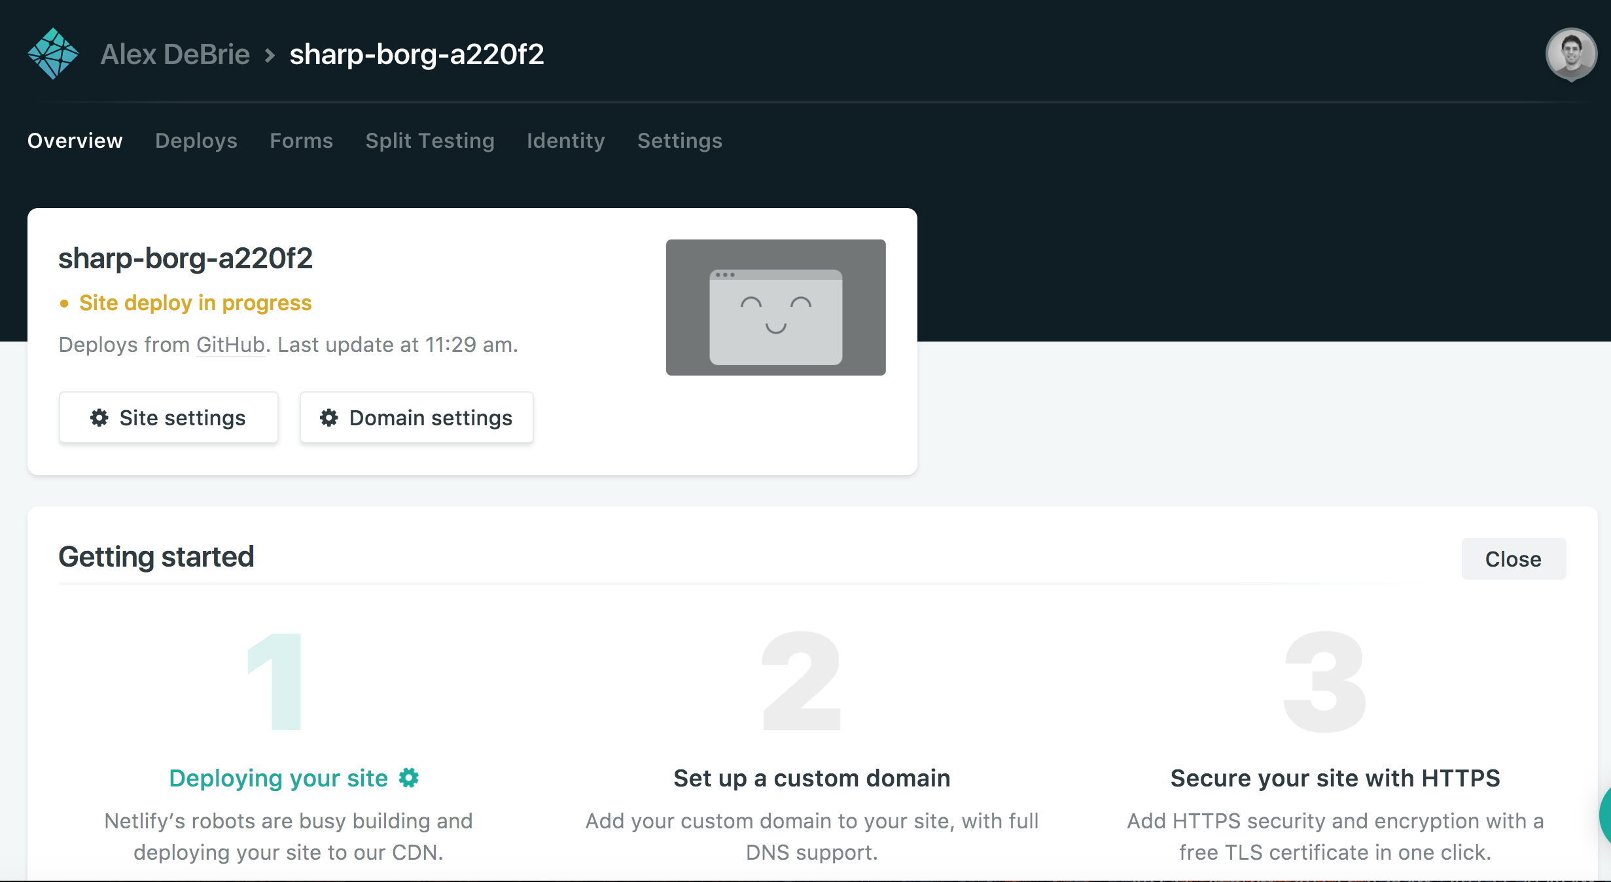This screenshot has width=1611, height=882.
Task: Click Alex DeBrie team breadcrumb
Action: tap(175, 54)
